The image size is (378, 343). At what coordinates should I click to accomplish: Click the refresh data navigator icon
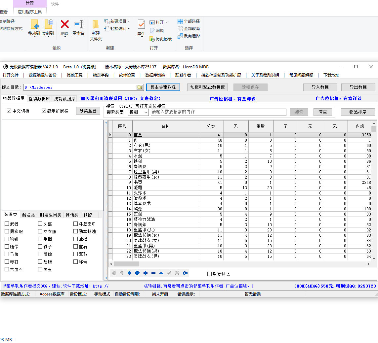pos(185,273)
